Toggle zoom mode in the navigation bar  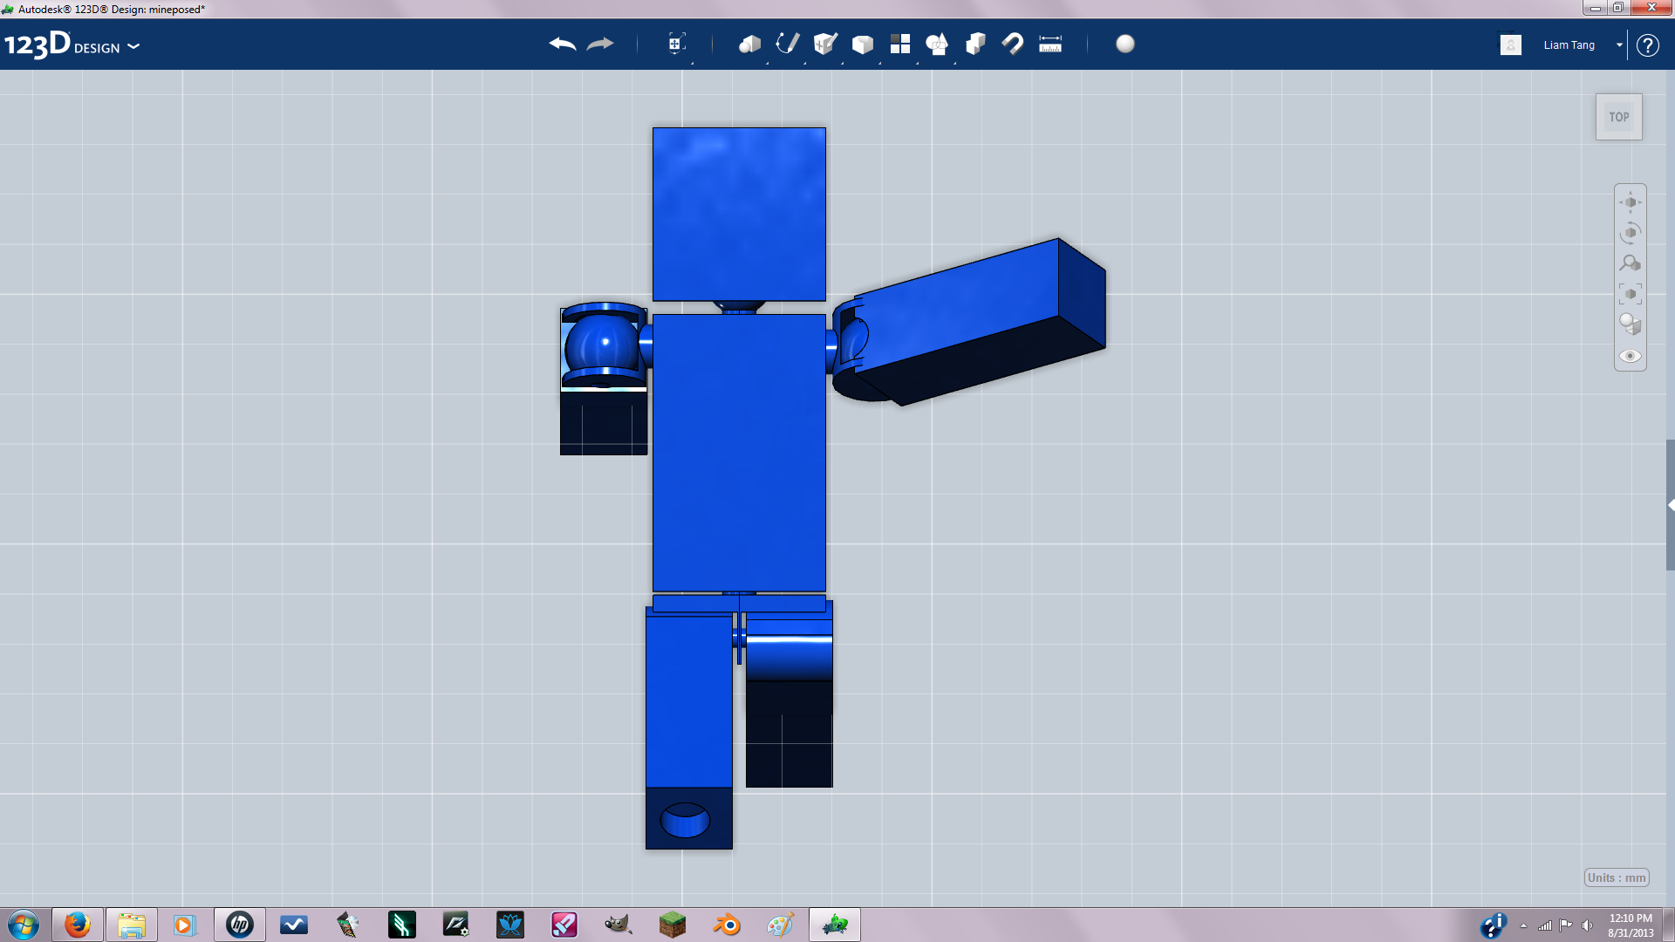(x=1630, y=263)
